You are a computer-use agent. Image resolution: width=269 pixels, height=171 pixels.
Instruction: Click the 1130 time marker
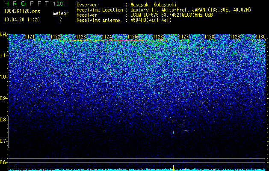[x=260, y=37]
